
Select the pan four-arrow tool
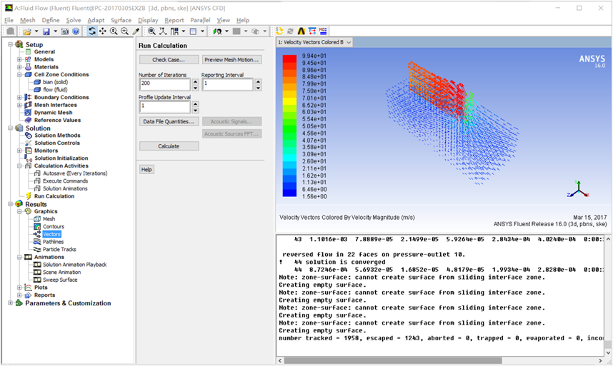point(103,31)
